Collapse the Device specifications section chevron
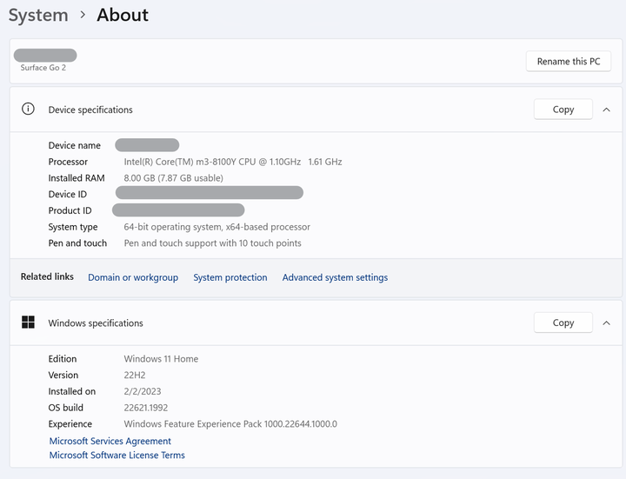Screen dimensions: 626x479 pos(607,110)
